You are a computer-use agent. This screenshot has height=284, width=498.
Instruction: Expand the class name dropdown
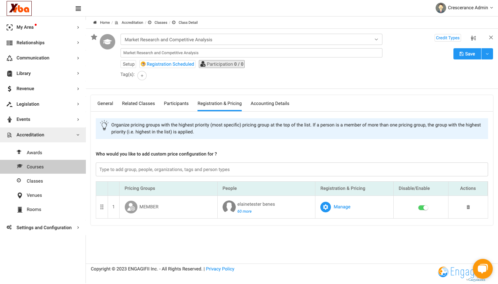pos(376,40)
